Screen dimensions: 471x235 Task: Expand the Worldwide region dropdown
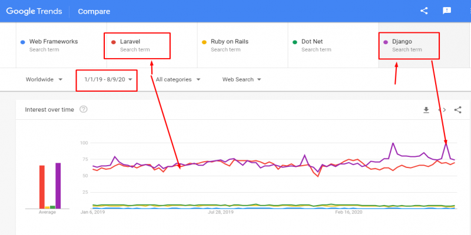[44, 79]
